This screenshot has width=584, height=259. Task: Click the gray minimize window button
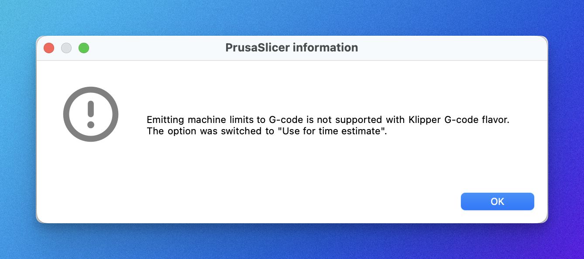click(66, 48)
